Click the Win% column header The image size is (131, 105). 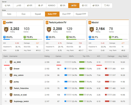coord(71,56)
